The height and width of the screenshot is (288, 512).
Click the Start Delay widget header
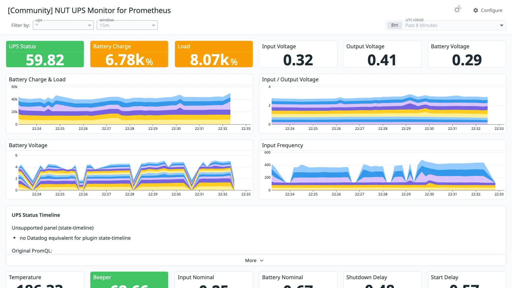[x=445, y=277]
